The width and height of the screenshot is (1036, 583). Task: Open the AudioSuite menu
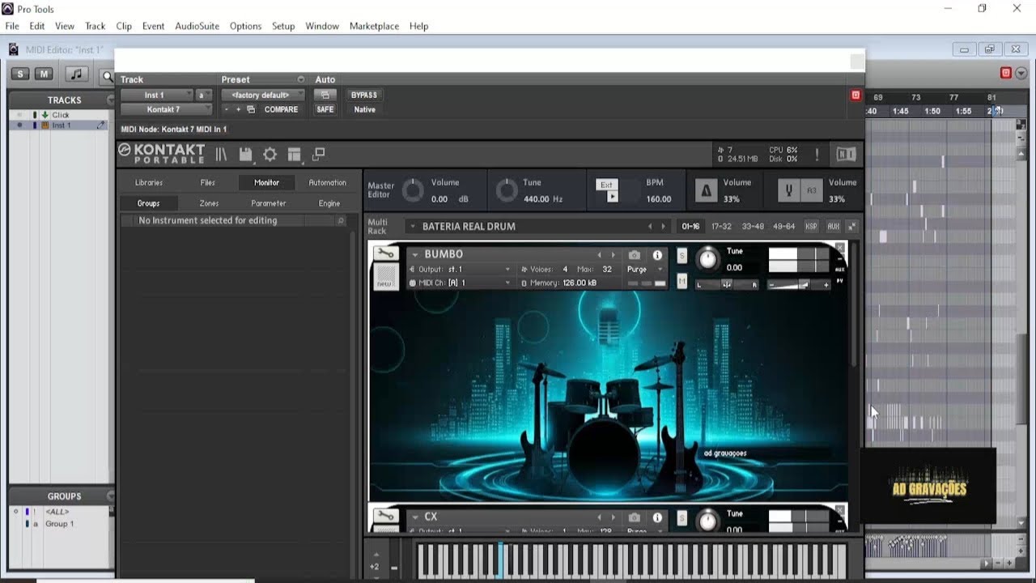[x=197, y=26]
